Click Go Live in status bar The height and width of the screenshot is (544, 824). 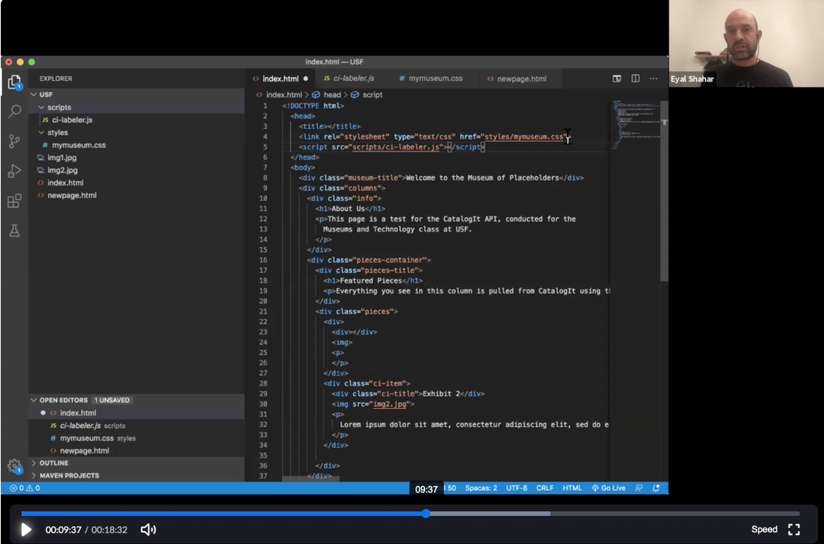pyautogui.click(x=608, y=488)
